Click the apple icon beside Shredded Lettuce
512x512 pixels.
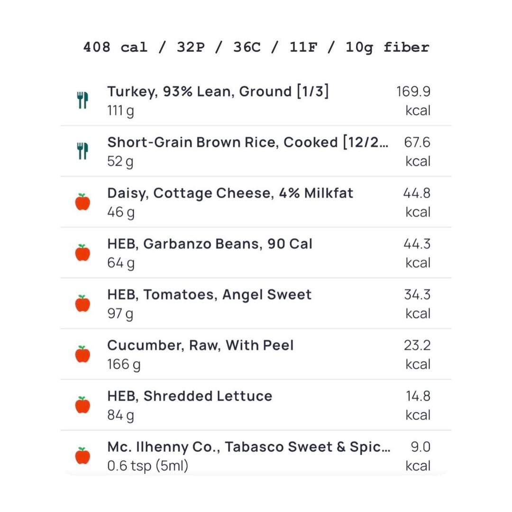pos(82,405)
